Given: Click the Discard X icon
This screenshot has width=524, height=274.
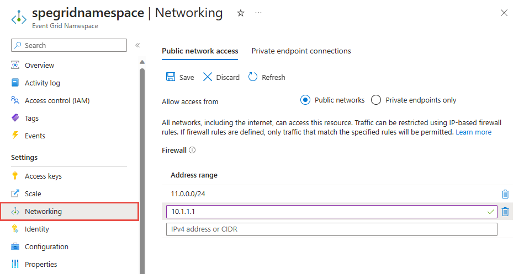Looking at the screenshot, I should tap(208, 77).
